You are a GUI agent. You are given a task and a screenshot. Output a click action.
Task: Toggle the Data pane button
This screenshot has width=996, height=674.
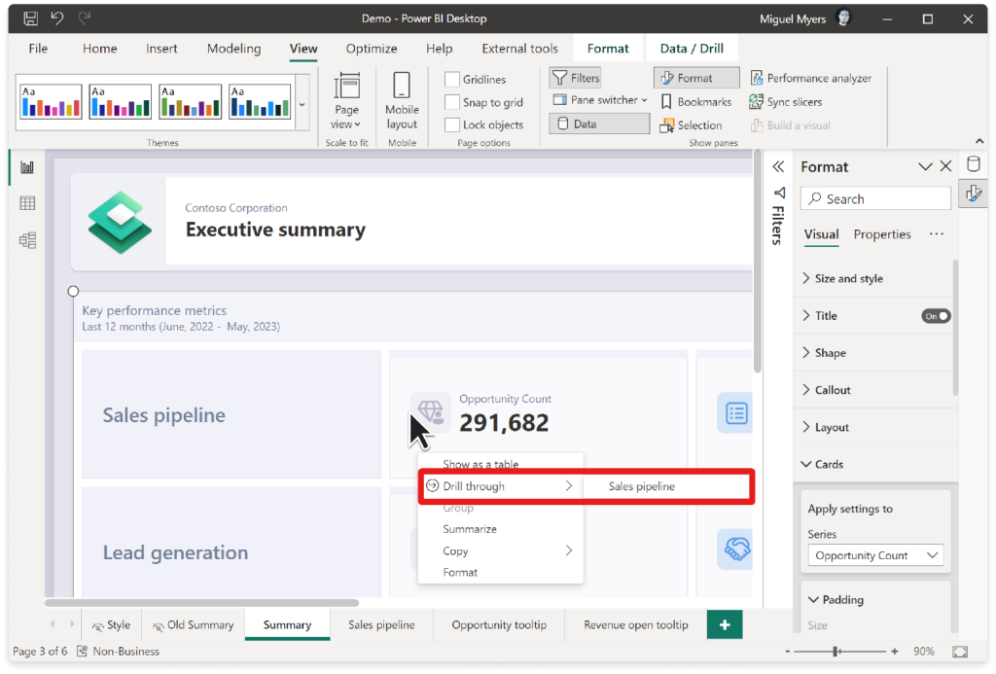tap(599, 124)
